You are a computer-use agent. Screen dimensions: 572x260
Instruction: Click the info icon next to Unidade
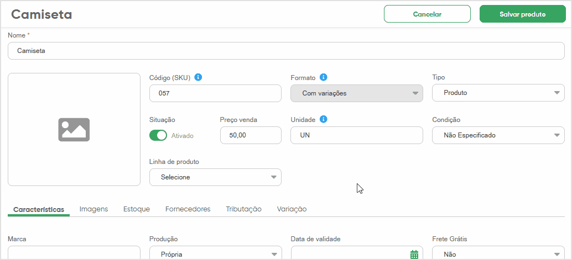pyautogui.click(x=323, y=119)
